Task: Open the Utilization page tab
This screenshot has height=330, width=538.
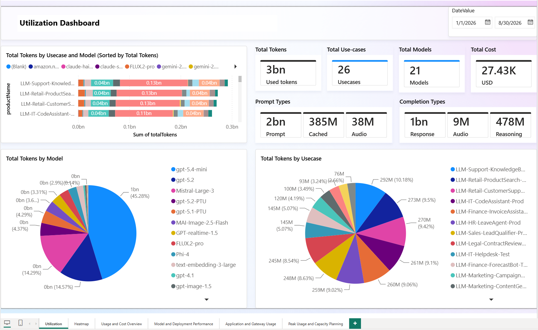Action: click(54, 324)
